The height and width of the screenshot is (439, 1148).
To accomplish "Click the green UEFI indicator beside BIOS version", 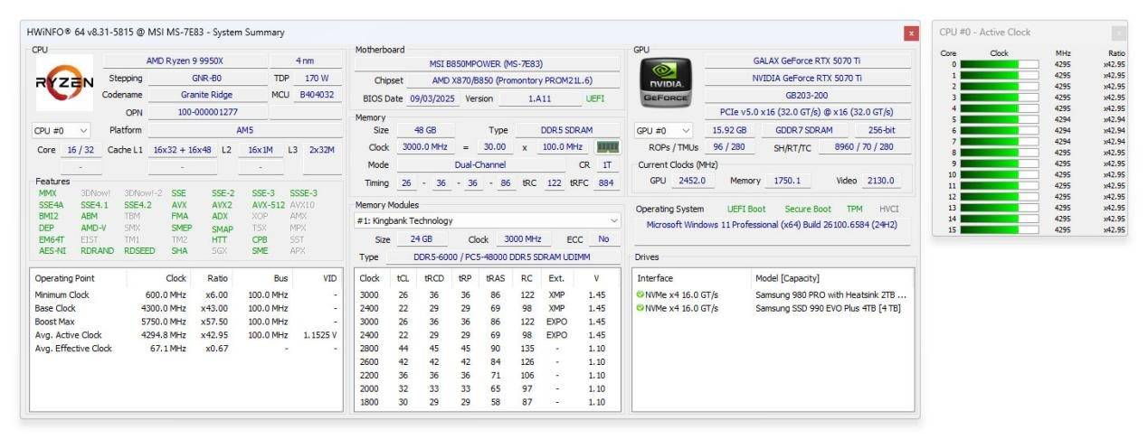I will 595,98.
